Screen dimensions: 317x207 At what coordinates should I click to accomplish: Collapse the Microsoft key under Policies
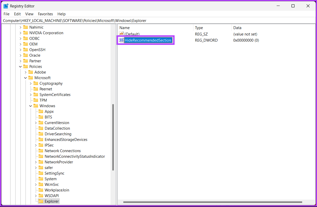26,78
